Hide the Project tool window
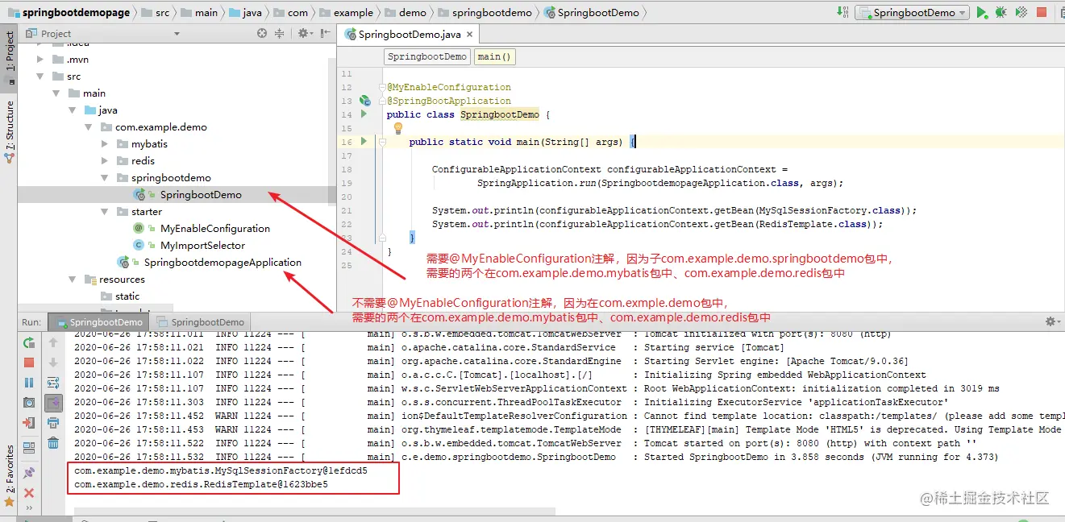The height and width of the screenshot is (522, 1065). click(x=324, y=33)
